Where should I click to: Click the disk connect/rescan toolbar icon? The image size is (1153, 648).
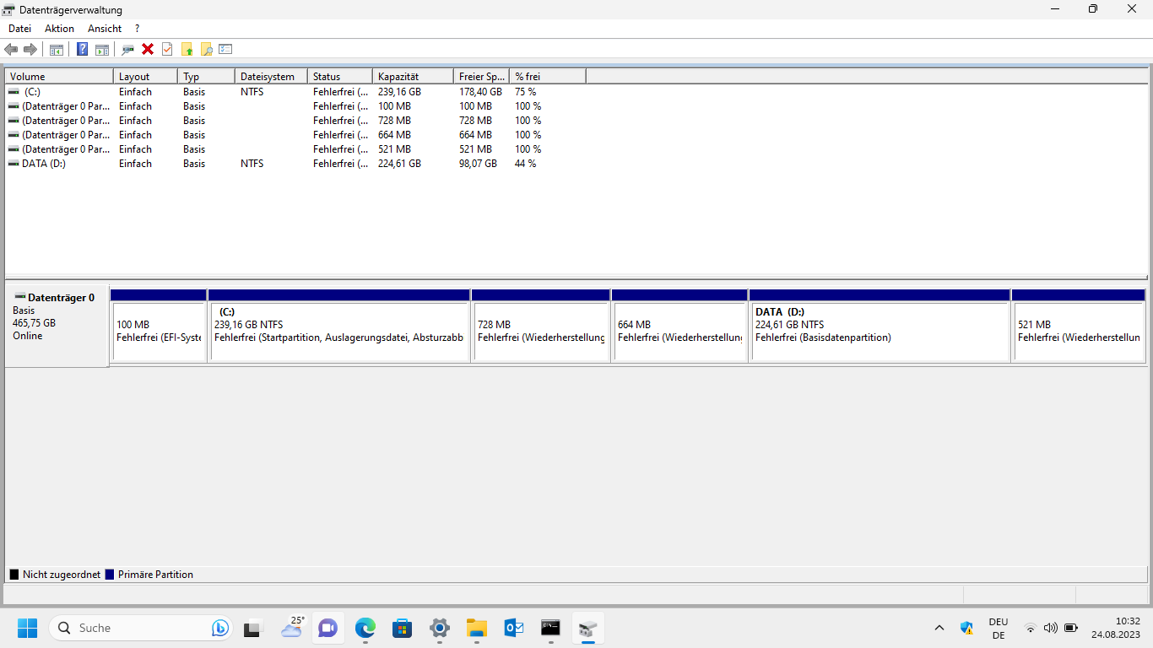[127, 49]
